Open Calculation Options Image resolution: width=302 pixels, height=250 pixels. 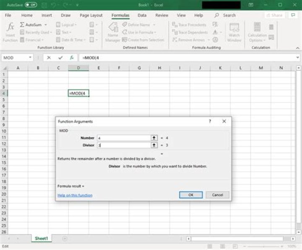tap(257, 32)
